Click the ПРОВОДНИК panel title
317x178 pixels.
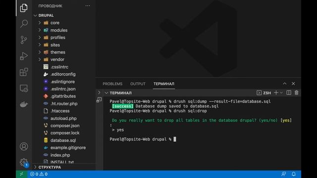pyautogui.click(x=51, y=6)
